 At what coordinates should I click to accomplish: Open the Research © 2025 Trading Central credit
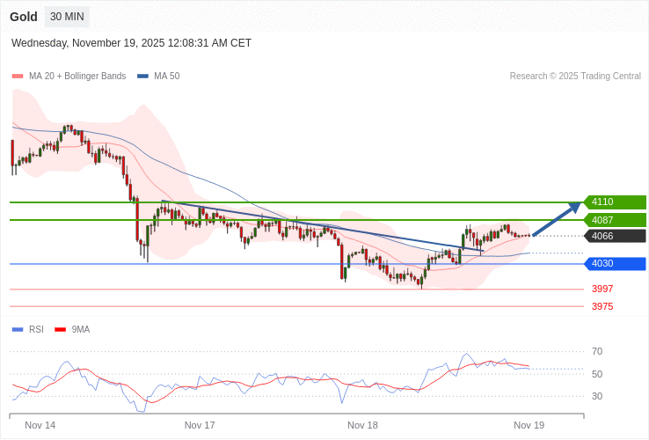(575, 77)
